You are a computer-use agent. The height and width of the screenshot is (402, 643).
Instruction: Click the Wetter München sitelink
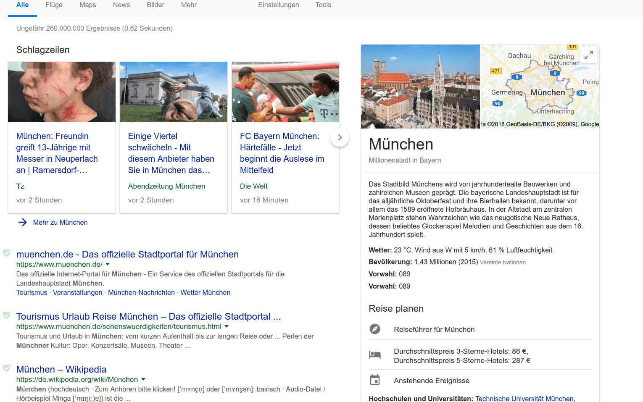click(x=206, y=292)
